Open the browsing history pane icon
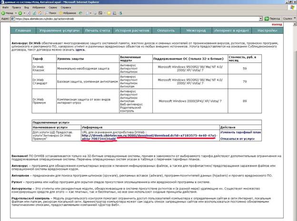 pos(81,13)
